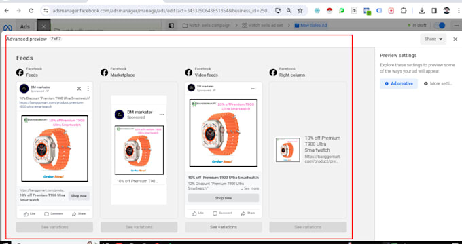Viewport: 462px width, 244px height.
Task: Switch to the Ads tab
Action: 25,26
